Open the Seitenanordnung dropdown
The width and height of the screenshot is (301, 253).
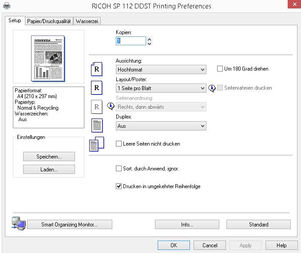coord(161,107)
